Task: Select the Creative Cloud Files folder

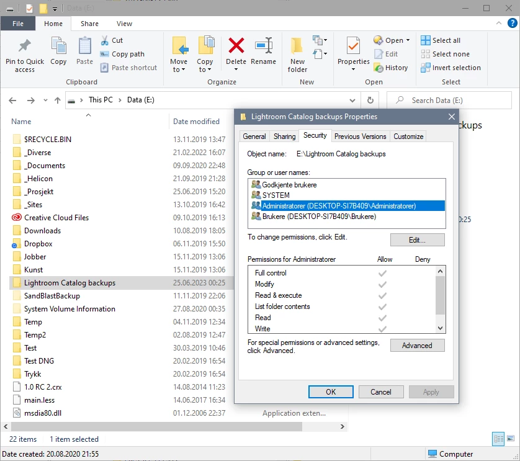Action: tap(56, 218)
